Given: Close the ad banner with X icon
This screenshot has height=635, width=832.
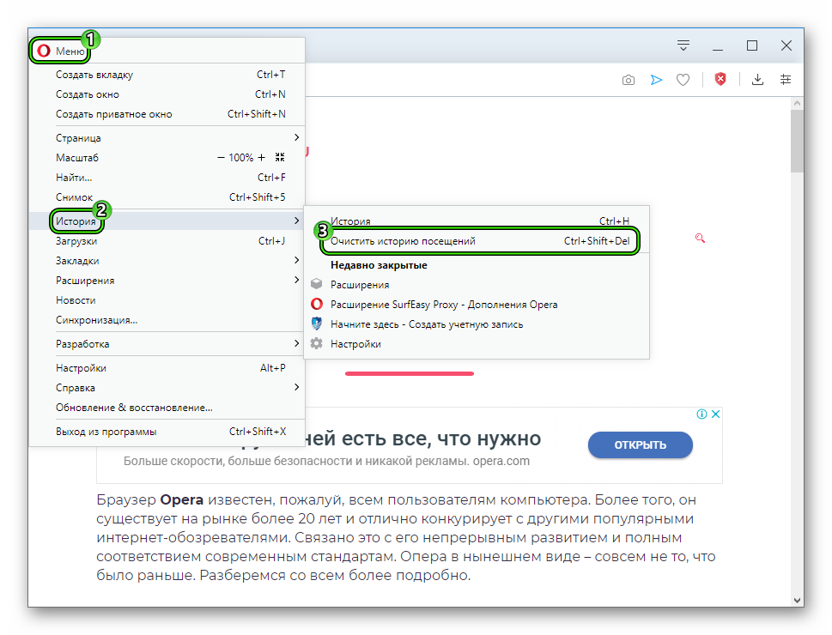Looking at the screenshot, I should click(715, 414).
